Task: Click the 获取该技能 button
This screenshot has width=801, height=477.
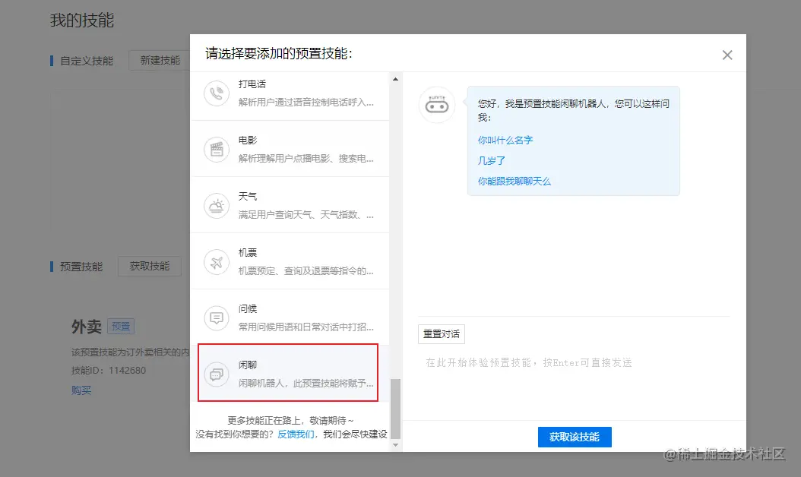Action: coord(575,438)
